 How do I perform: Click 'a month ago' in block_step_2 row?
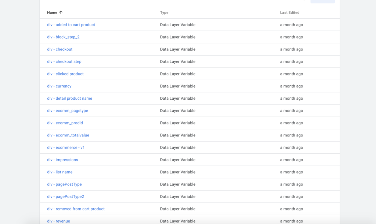[291, 37]
